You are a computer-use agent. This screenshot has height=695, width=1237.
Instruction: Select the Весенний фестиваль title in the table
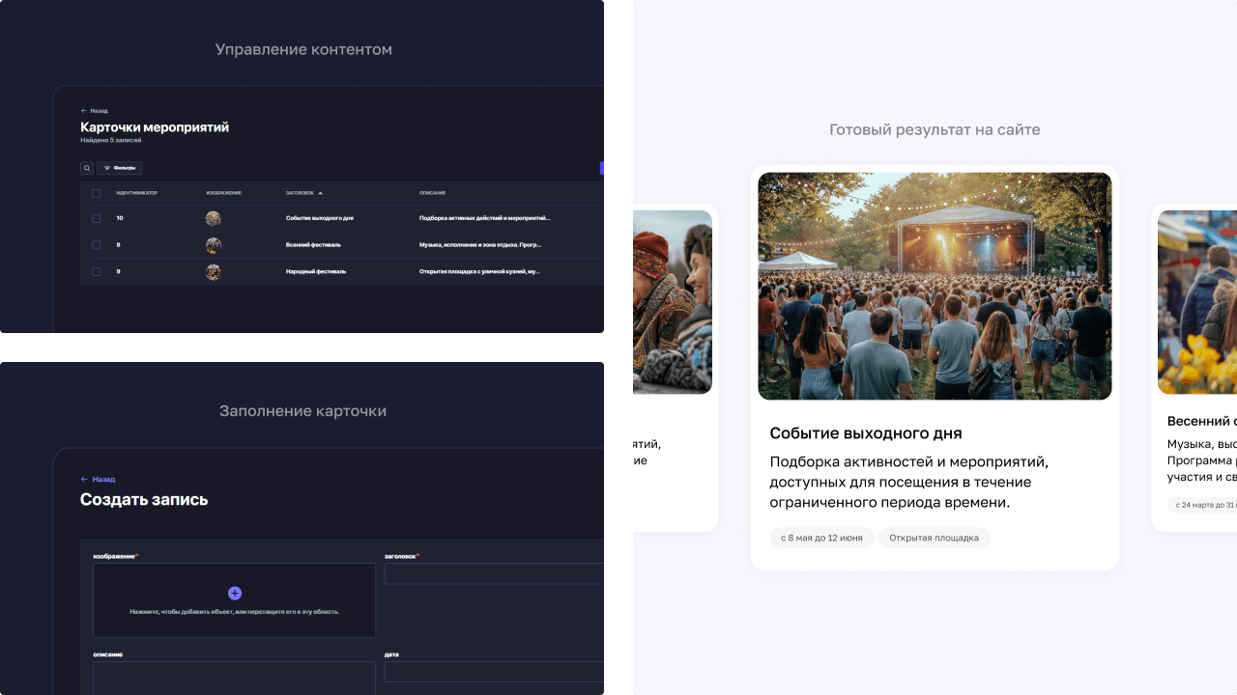tap(313, 245)
